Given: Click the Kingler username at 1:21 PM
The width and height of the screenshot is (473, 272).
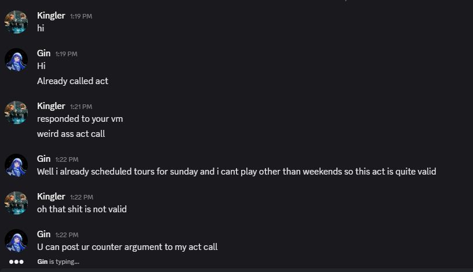Looking at the screenshot, I should (x=51, y=106).
